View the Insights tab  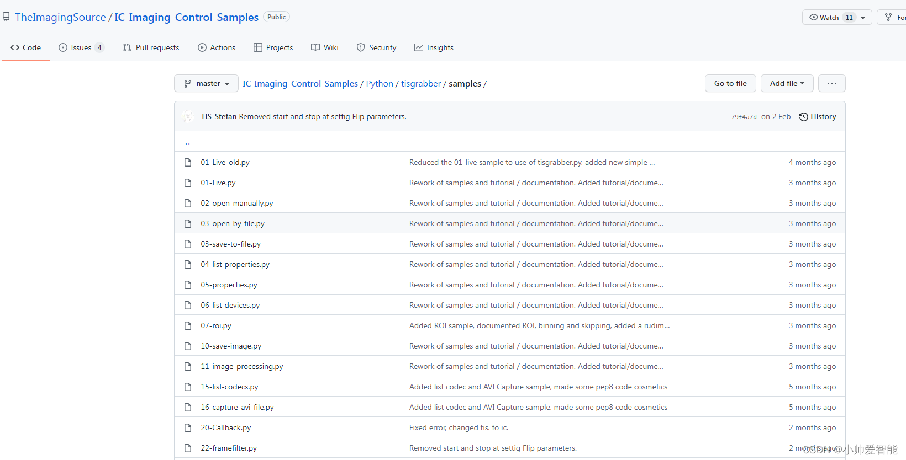click(x=434, y=47)
